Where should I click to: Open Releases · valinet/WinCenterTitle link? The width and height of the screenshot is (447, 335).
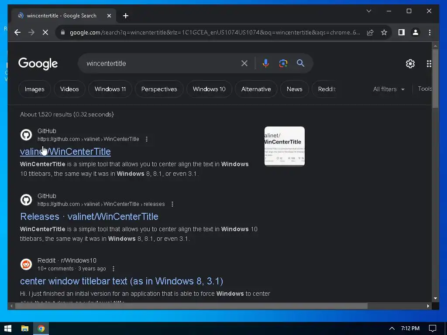click(89, 216)
